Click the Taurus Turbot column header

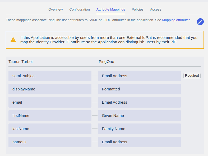[21, 62]
